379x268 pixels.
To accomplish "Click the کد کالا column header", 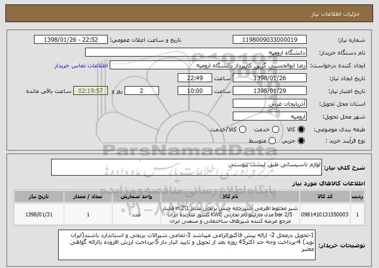I will point(325,197).
